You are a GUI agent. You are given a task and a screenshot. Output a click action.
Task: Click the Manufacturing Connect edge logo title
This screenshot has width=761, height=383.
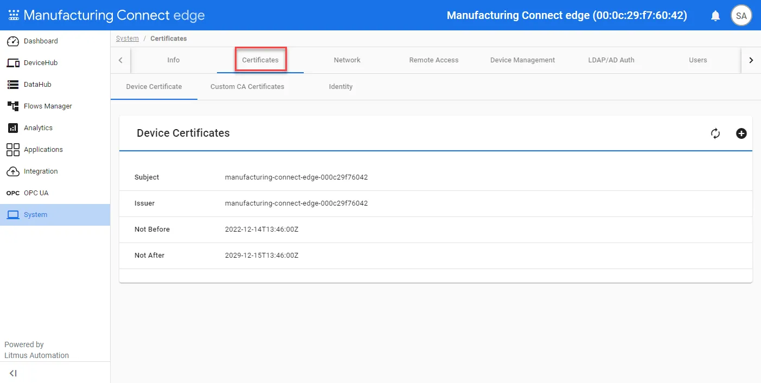[x=114, y=15]
